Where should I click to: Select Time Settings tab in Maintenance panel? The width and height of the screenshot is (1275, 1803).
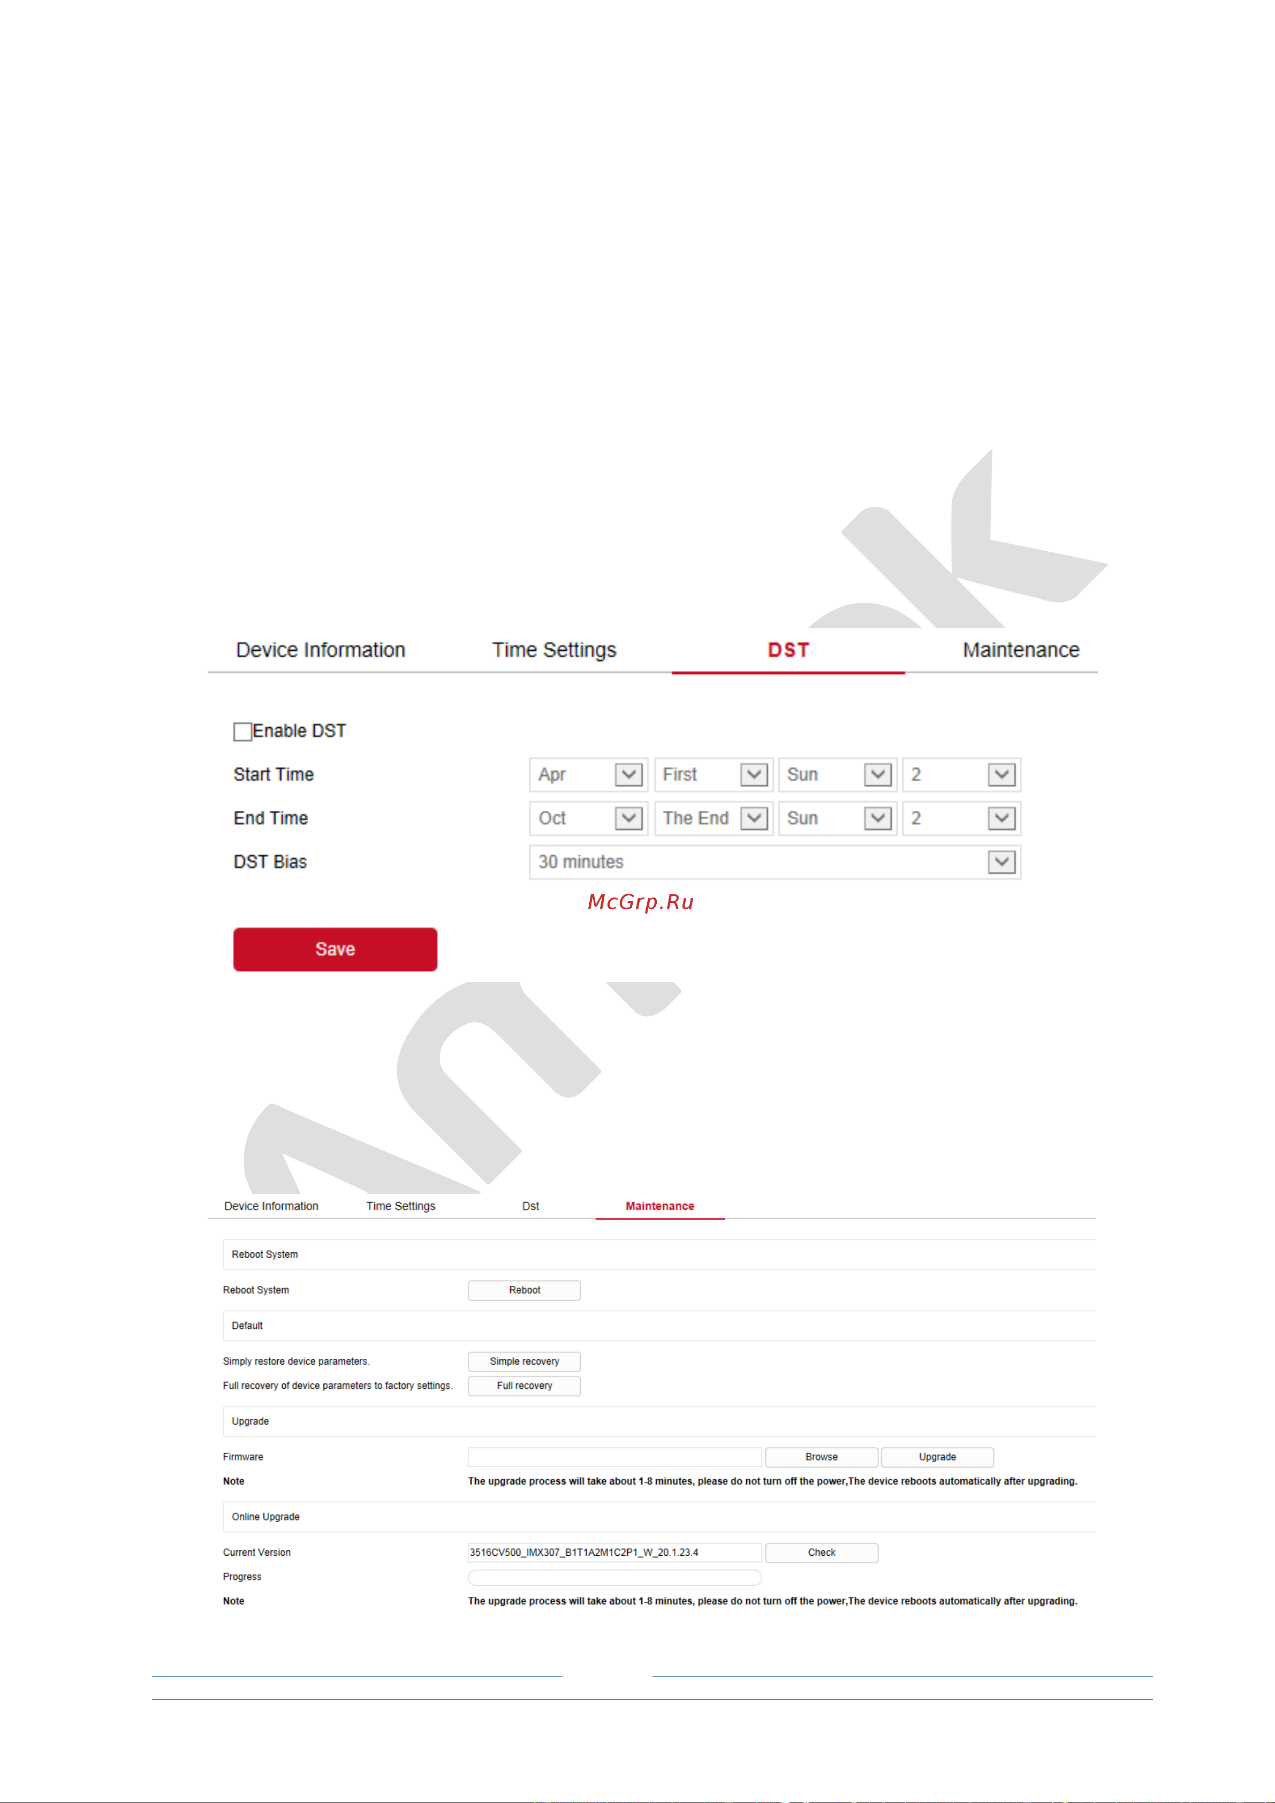(401, 1206)
